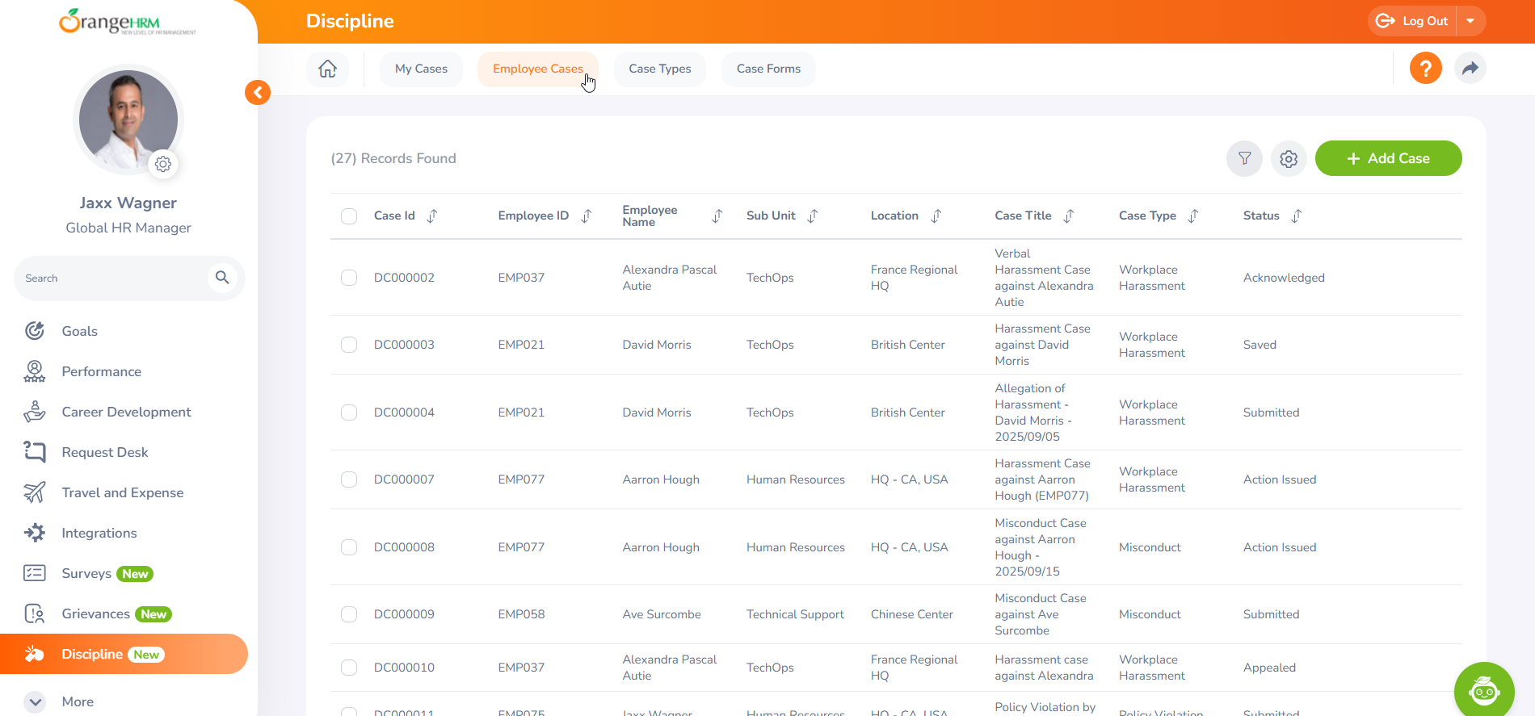Click the share arrow icon
1535x716 pixels.
[x=1470, y=69]
